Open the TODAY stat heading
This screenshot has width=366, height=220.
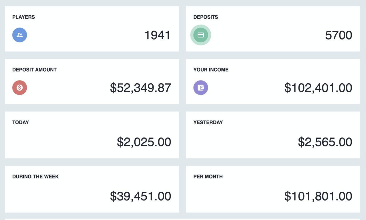tap(21, 122)
